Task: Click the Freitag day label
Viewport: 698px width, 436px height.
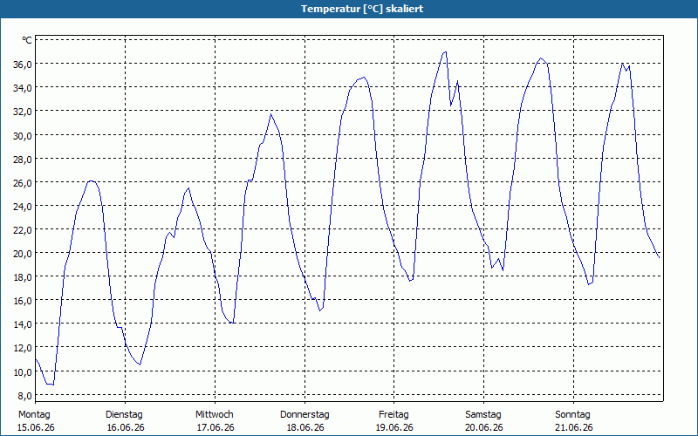Action: [x=393, y=415]
